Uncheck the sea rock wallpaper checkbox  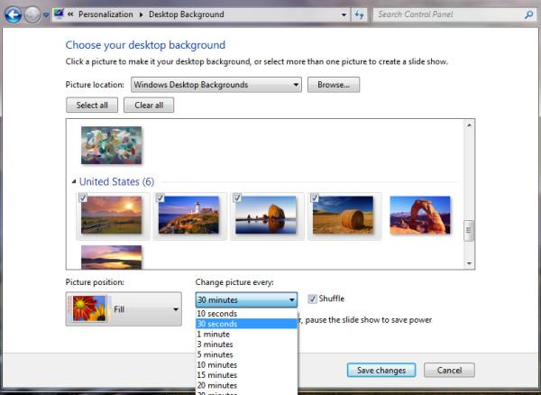click(237, 198)
